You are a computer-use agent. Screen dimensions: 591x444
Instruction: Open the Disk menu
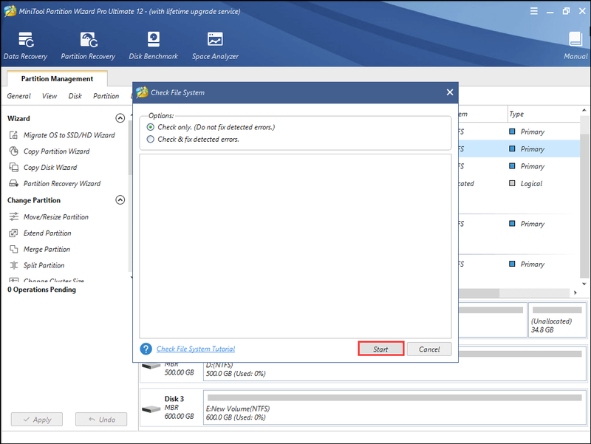point(75,96)
